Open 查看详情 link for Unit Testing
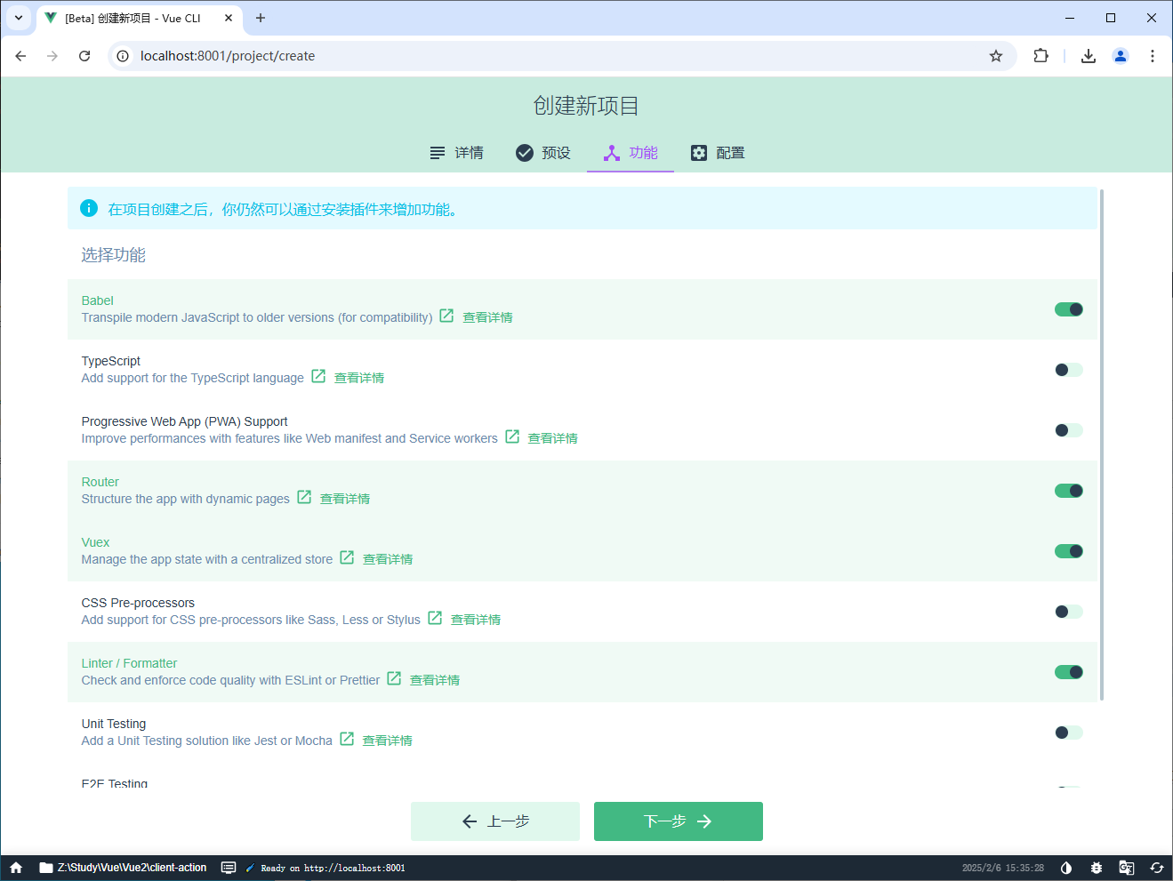This screenshot has height=881, width=1173. point(388,741)
